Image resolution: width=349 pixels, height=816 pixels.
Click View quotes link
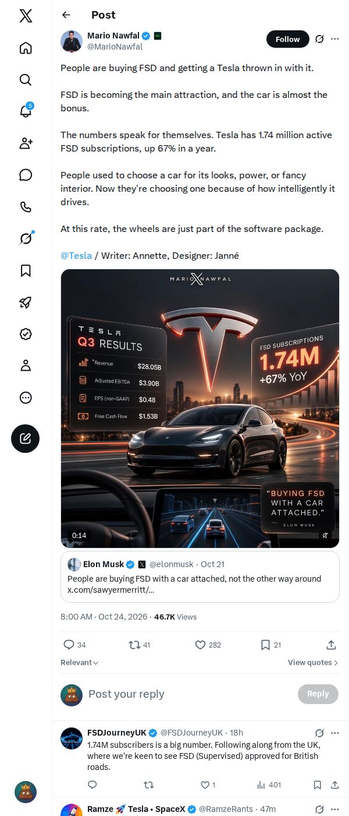[313, 663]
